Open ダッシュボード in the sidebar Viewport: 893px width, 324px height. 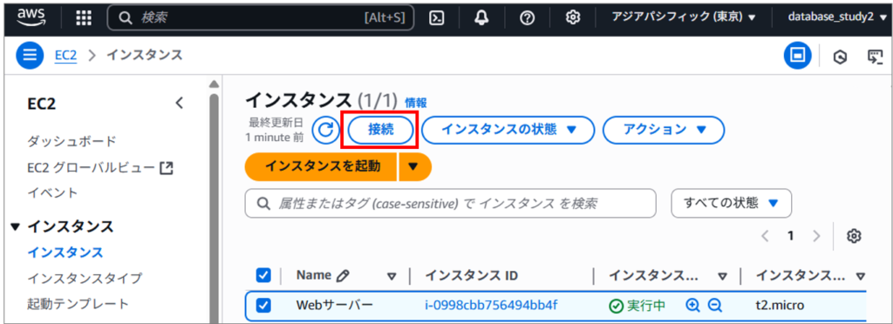(72, 141)
